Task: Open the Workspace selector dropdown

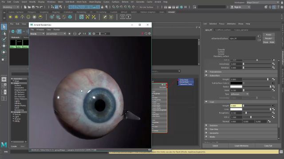Action: (263, 2)
